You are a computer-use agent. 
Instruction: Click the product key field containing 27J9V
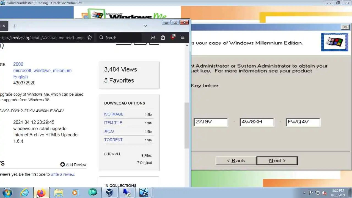211,122
